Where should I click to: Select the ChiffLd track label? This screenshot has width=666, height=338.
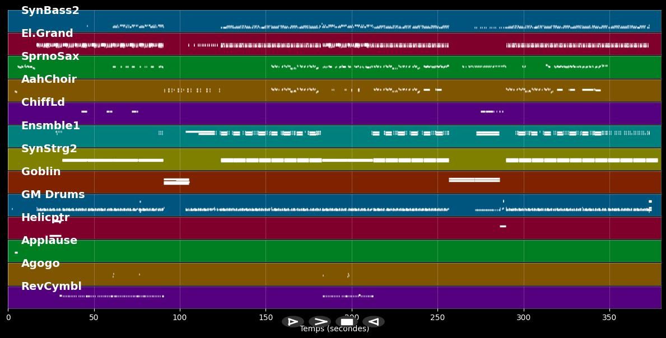43,102
